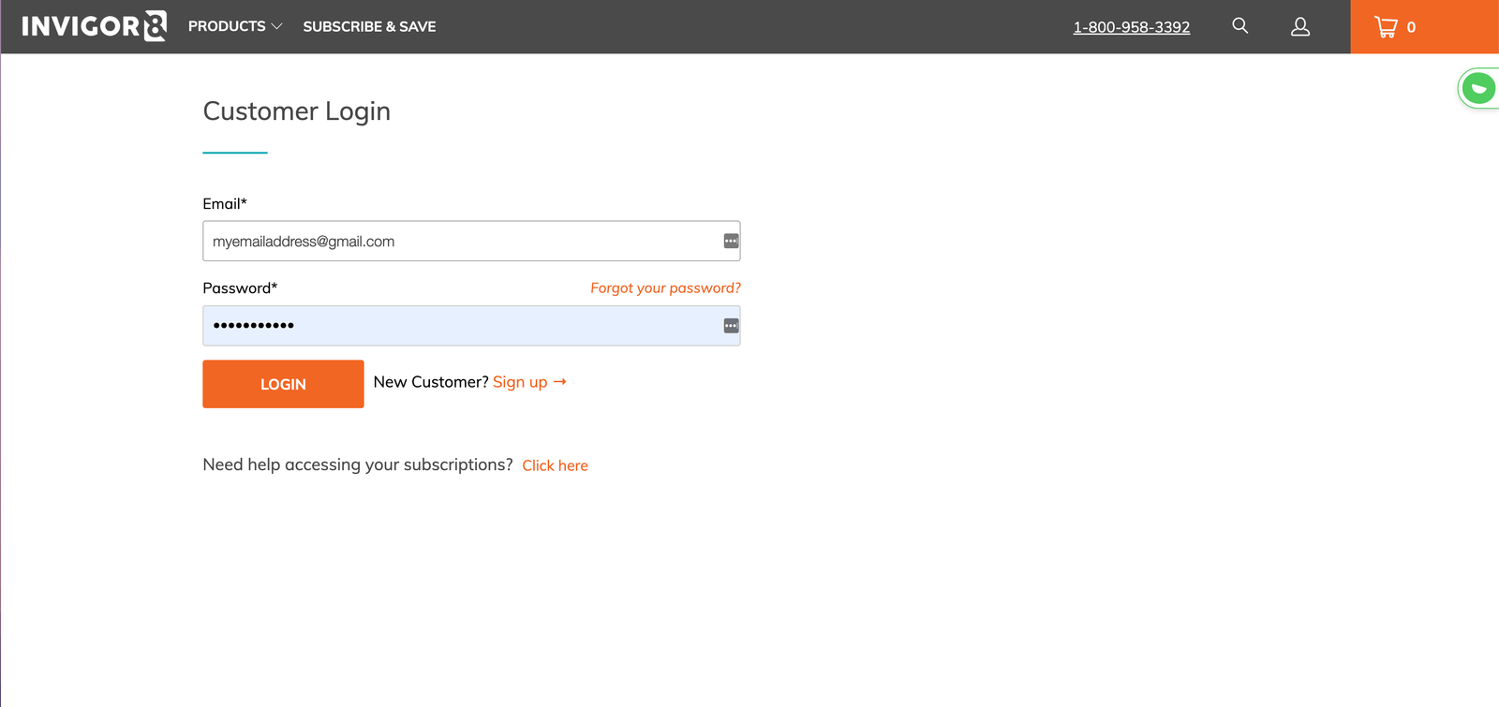Call the 1-800-958-3392 phone link
Viewport: 1499px width, 707px height.
pos(1131,27)
